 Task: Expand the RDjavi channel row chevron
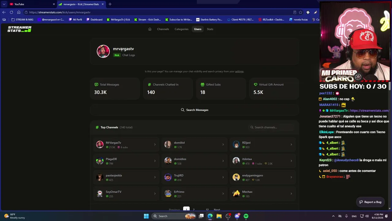(291, 145)
